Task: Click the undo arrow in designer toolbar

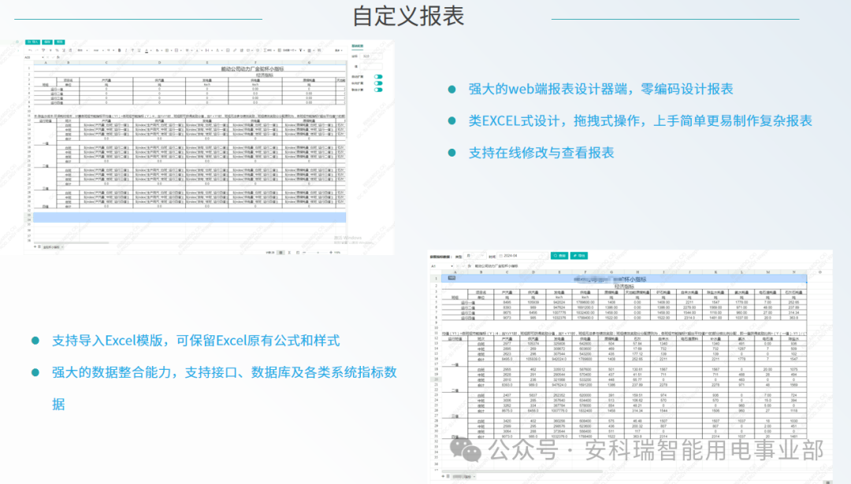Action: [31, 50]
